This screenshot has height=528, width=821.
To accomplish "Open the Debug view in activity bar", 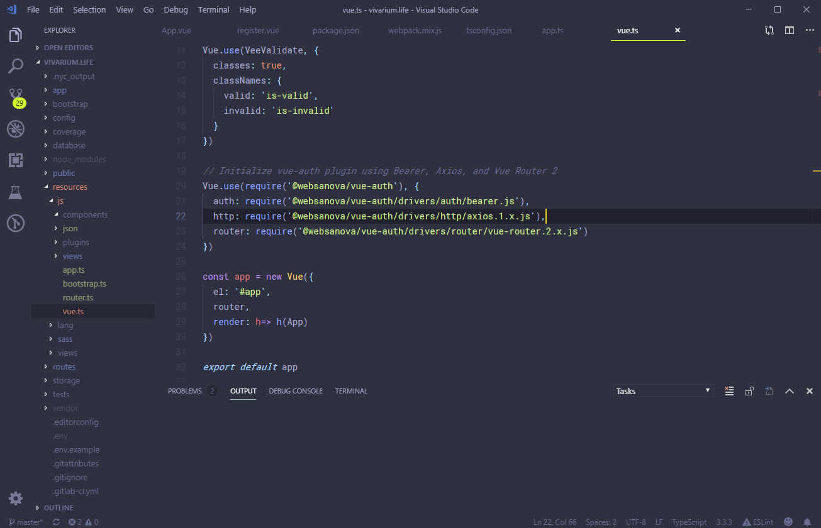I will coord(16,129).
